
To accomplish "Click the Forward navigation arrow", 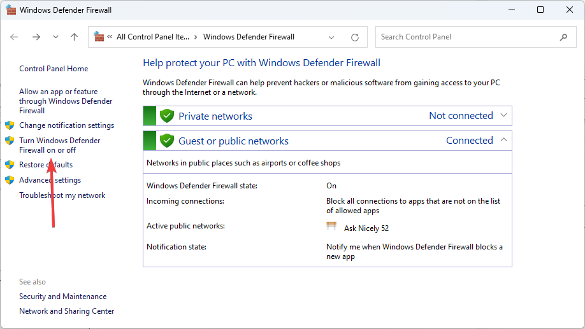I will [x=36, y=37].
